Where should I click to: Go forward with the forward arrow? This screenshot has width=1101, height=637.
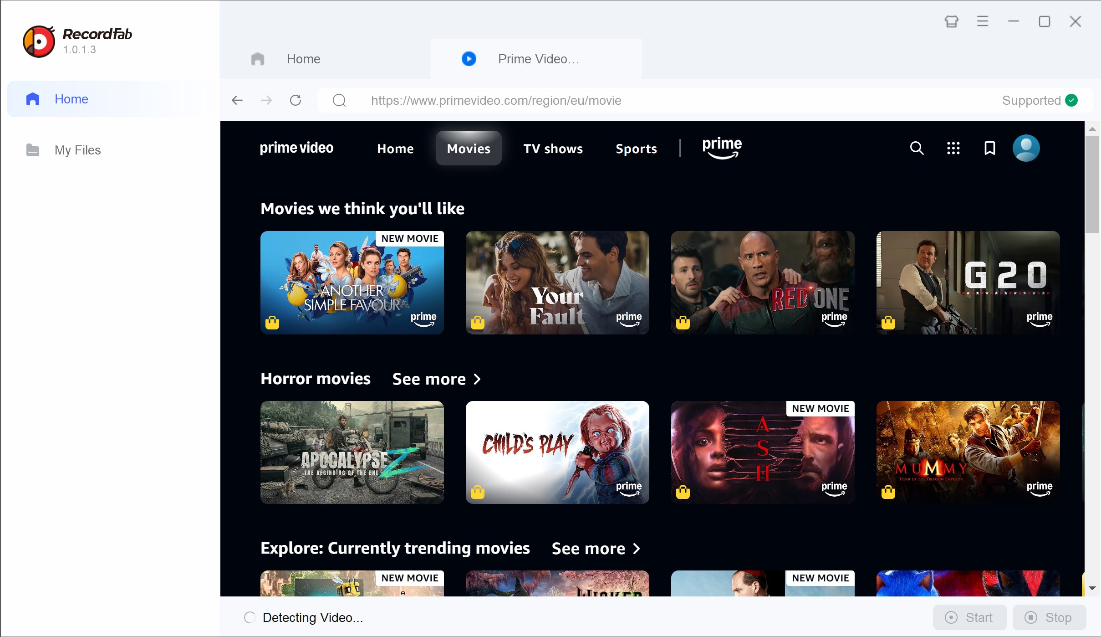click(266, 100)
